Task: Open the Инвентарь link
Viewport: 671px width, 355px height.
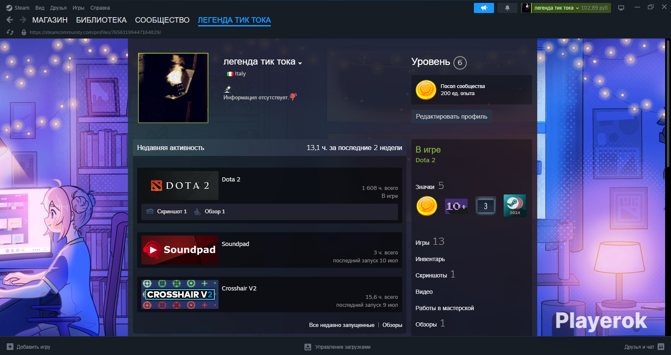Action: 430,259
